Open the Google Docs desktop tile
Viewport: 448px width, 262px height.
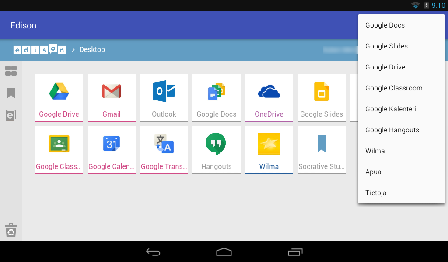click(x=217, y=97)
